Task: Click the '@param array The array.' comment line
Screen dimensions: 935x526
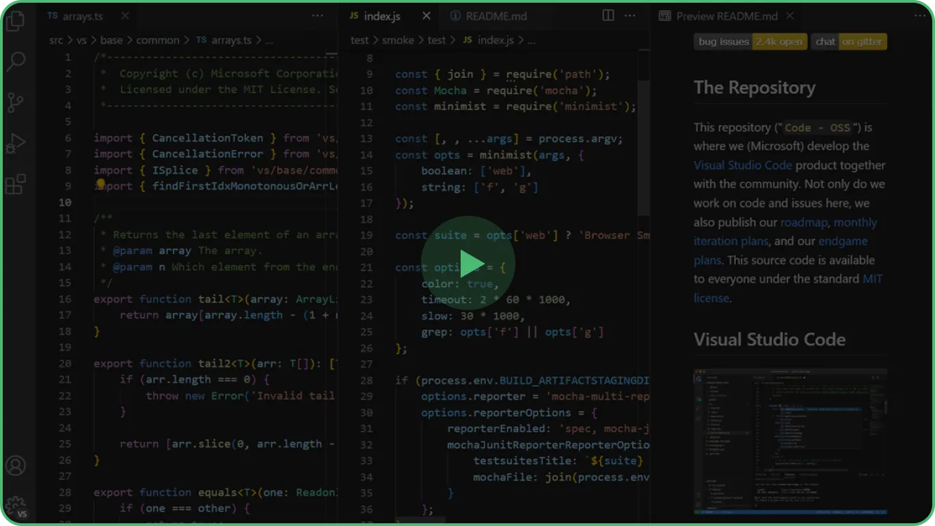Action: point(180,251)
